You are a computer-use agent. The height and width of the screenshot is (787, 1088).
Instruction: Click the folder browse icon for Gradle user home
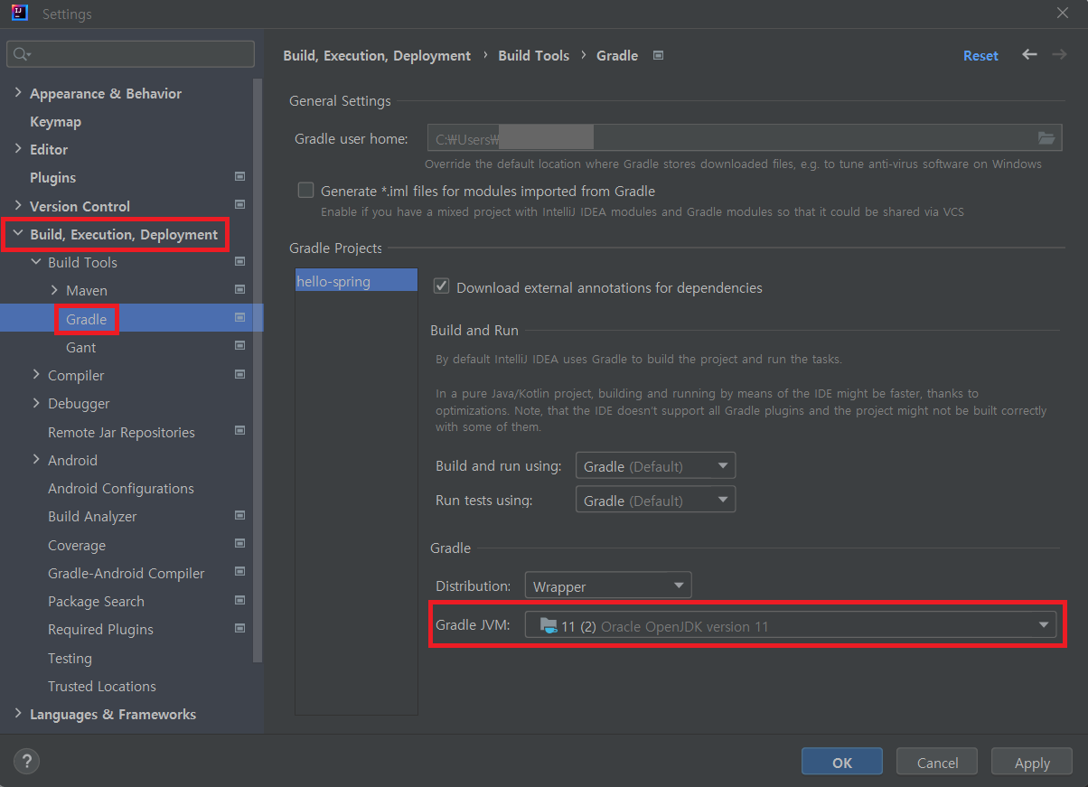pyautogui.click(x=1046, y=138)
